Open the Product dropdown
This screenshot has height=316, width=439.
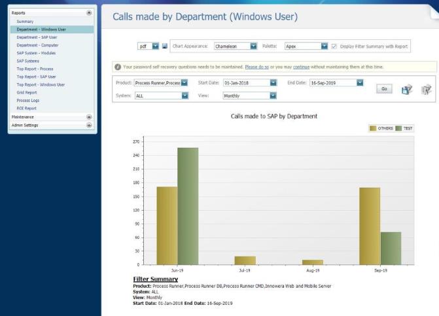click(x=184, y=83)
